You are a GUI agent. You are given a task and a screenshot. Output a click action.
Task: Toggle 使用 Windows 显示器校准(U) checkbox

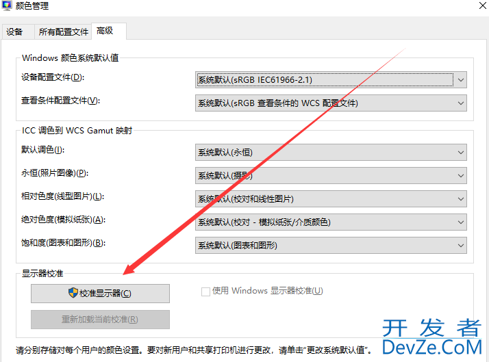pyautogui.click(x=205, y=292)
